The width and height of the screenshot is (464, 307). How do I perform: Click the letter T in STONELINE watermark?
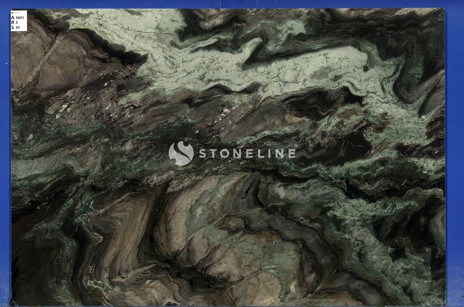[213, 153]
